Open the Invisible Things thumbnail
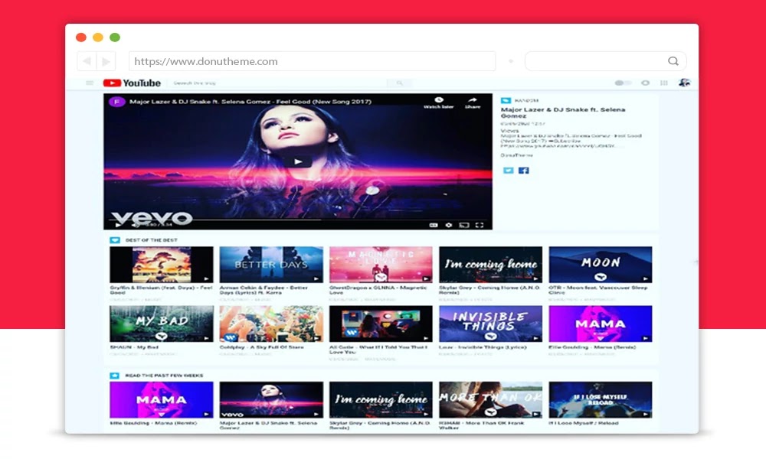Screen dimensions: 766x459 pyautogui.click(x=490, y=324)
